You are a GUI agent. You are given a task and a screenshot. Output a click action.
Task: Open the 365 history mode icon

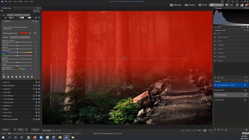pyautogui.click(x=237, y=5)
